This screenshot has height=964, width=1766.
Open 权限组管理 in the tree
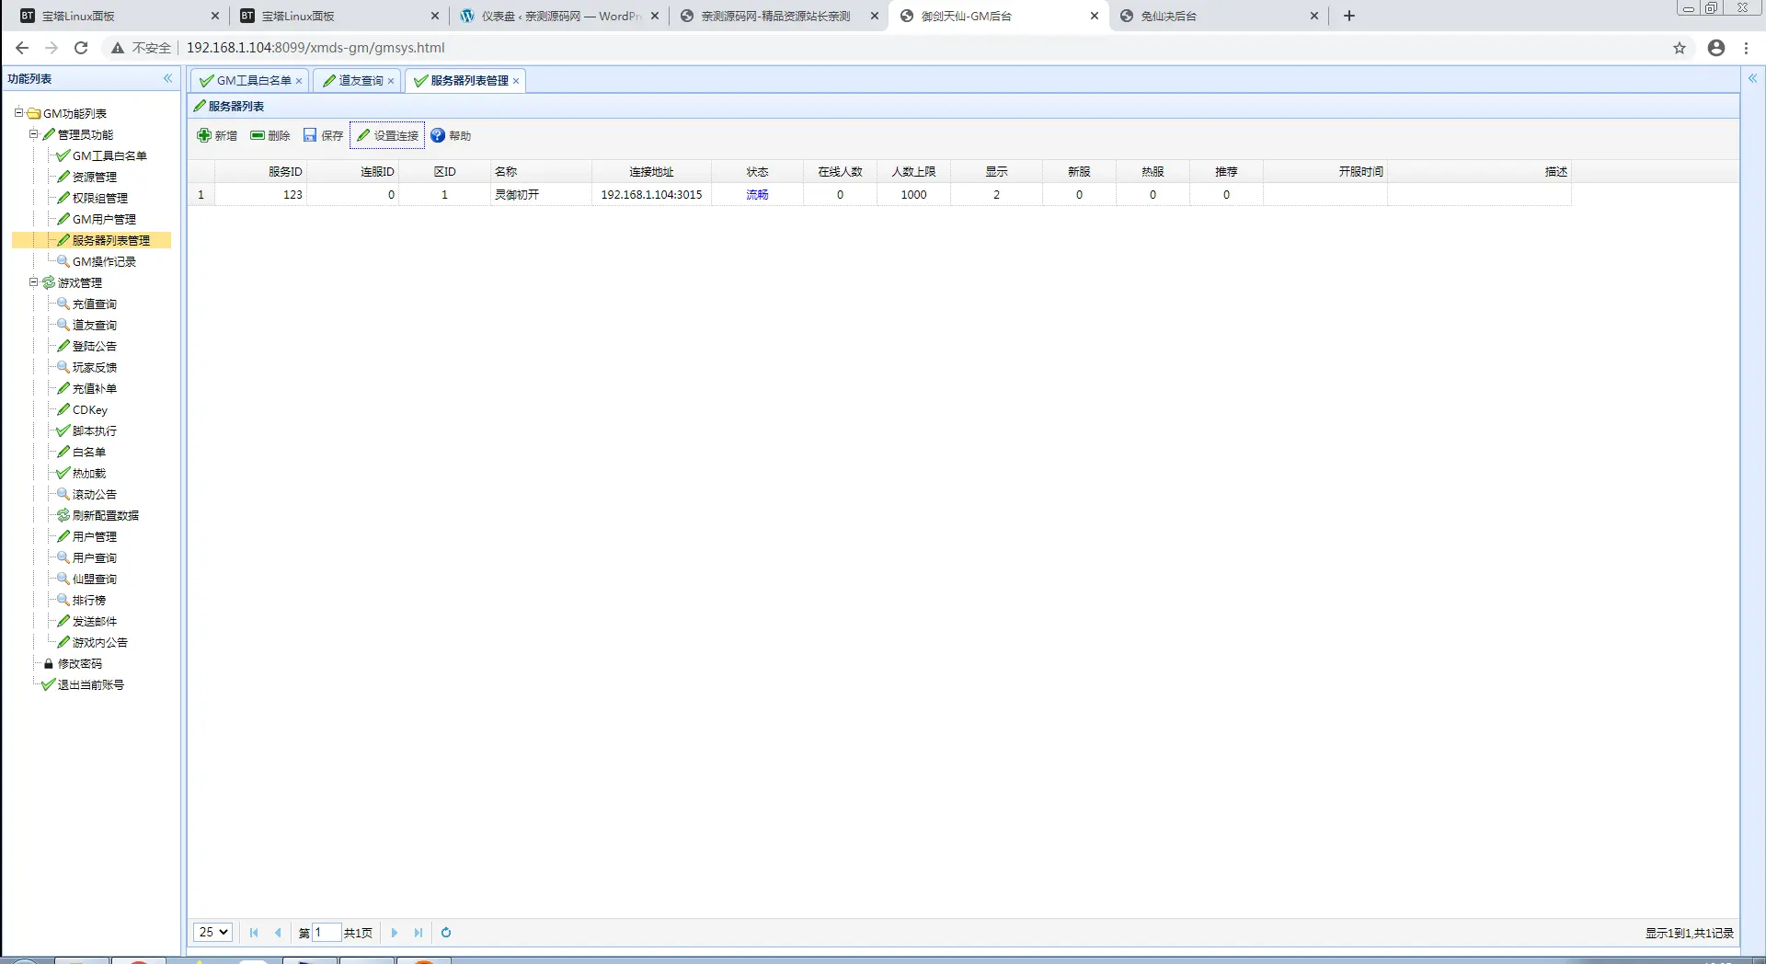99,198
